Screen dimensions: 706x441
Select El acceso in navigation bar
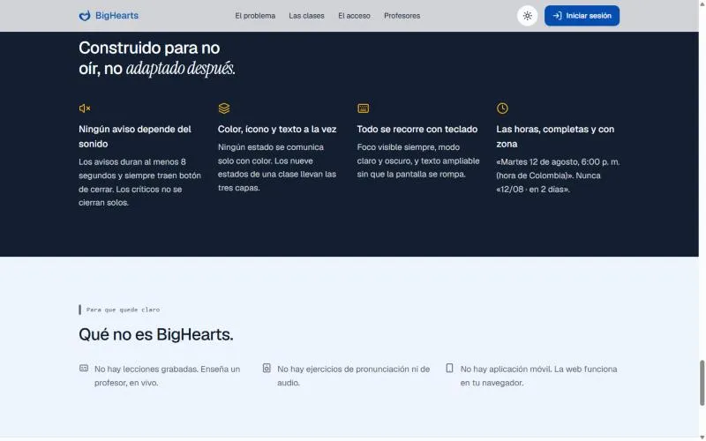point(354,16)
